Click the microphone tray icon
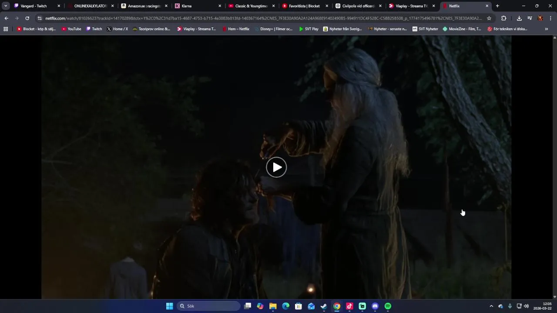Screen dimensions: 557x313 510,306
